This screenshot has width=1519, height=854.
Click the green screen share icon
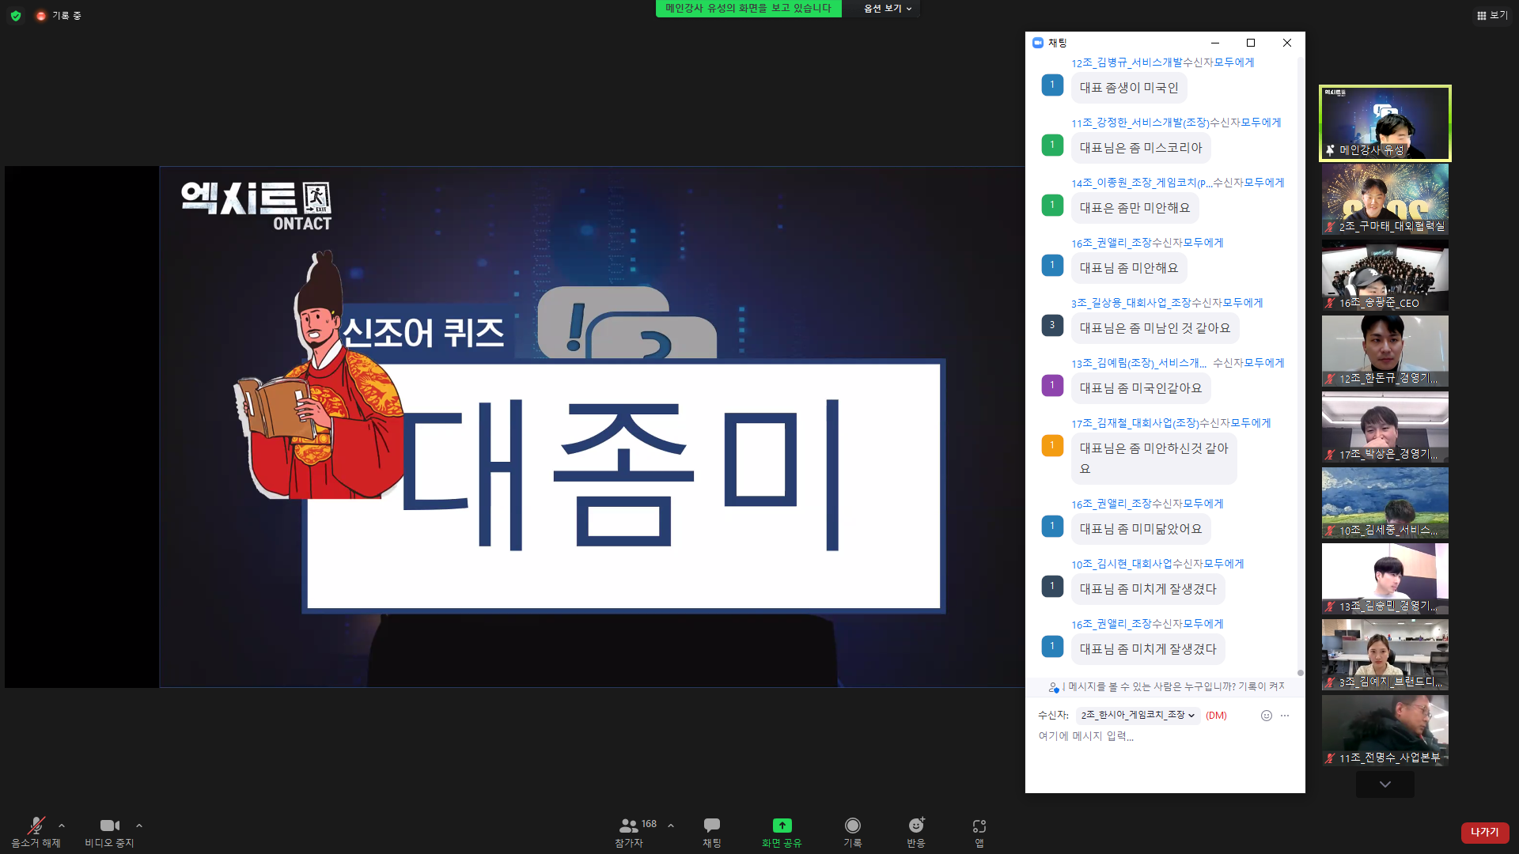point(782,826)
